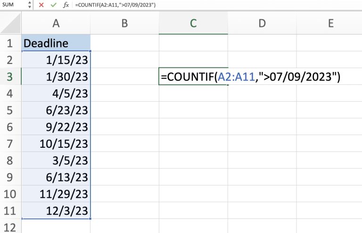This screenshot has height=233, width=362.
Task: Confirm the formula with the checkmark icon
Action: tap(53, 4)
